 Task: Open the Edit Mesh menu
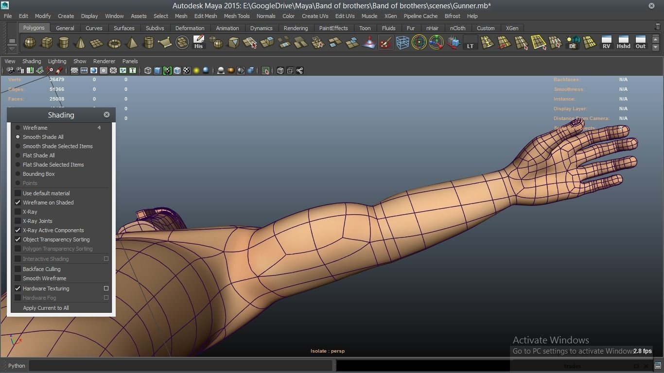click(x=206, y=16)
